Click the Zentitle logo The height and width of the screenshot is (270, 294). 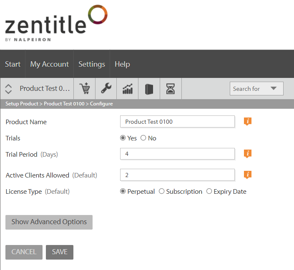coord(56,23)
